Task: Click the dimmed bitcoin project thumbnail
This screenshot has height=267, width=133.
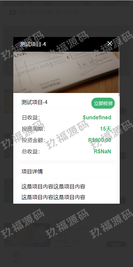Action: coord(27,235)
